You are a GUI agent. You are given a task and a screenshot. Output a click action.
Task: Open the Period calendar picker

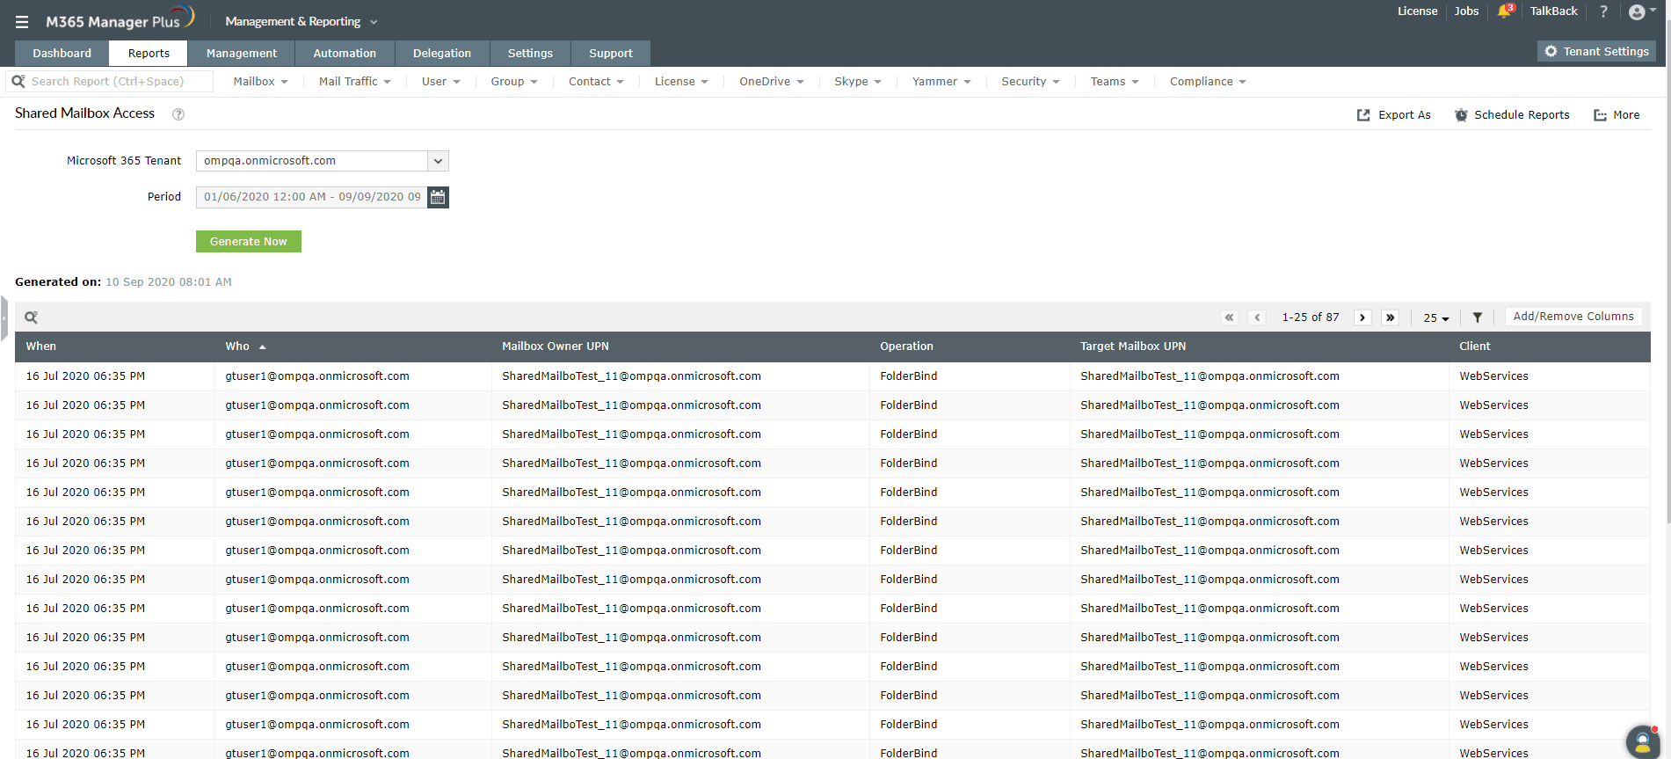coord(438,197)
